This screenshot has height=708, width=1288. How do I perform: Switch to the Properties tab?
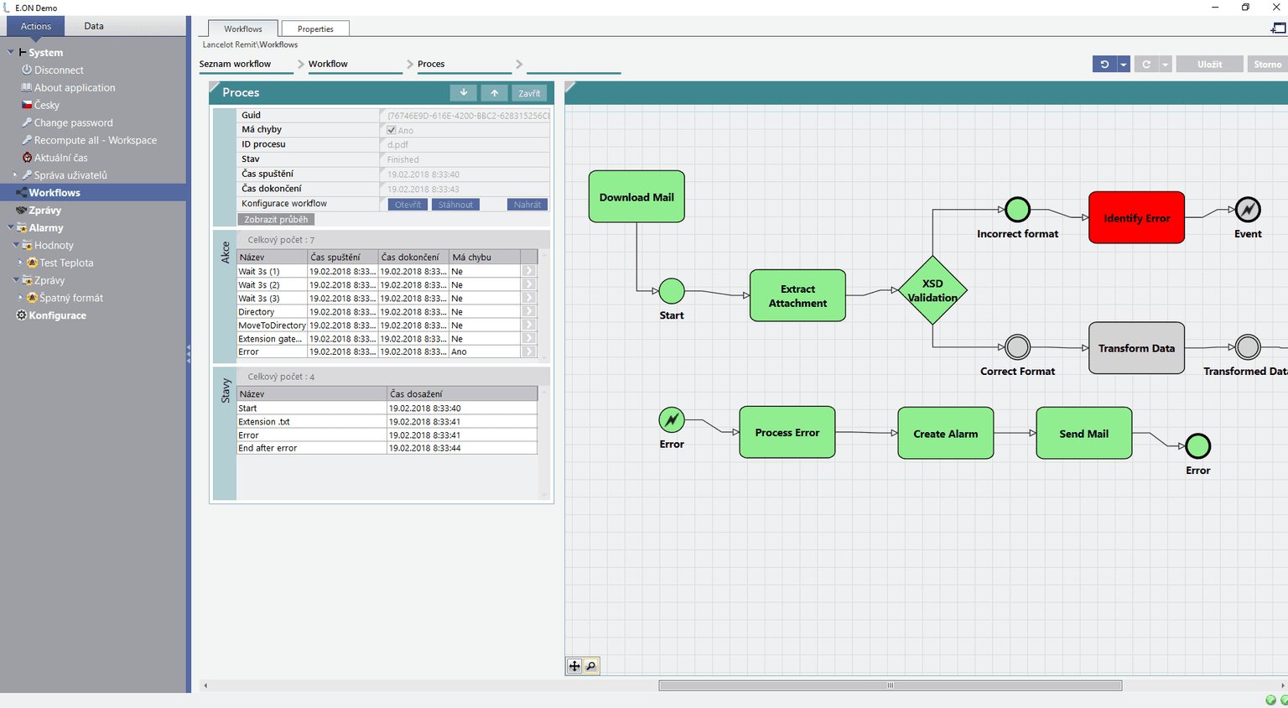pos(315,29)
